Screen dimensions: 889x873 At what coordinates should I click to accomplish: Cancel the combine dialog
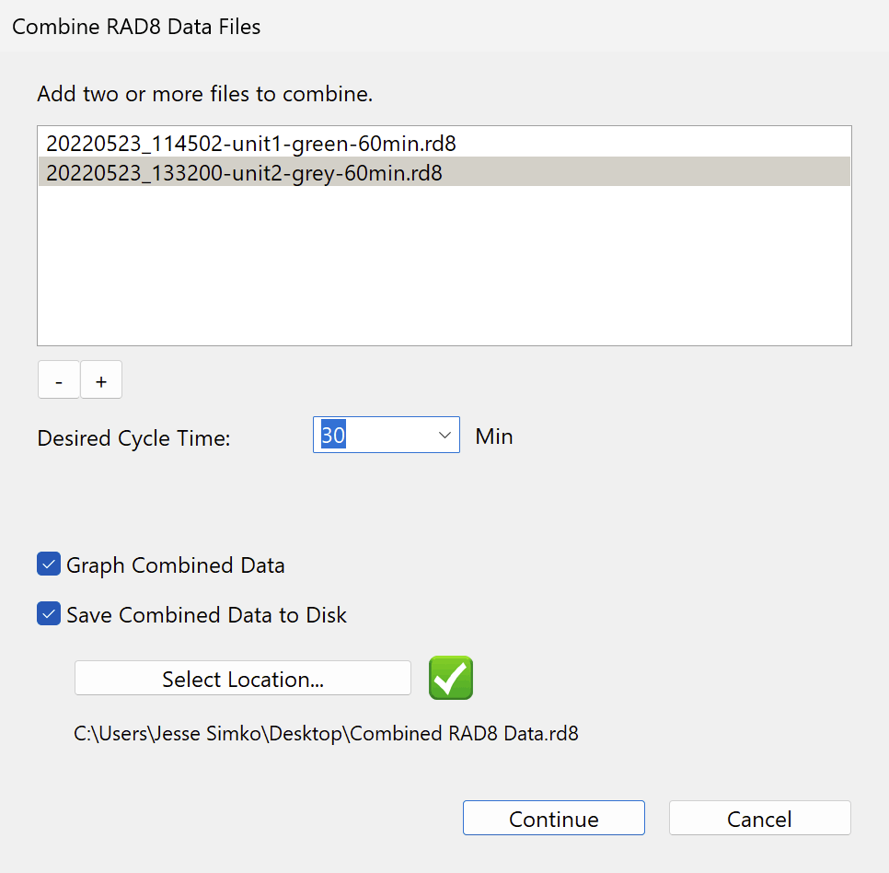759,819
